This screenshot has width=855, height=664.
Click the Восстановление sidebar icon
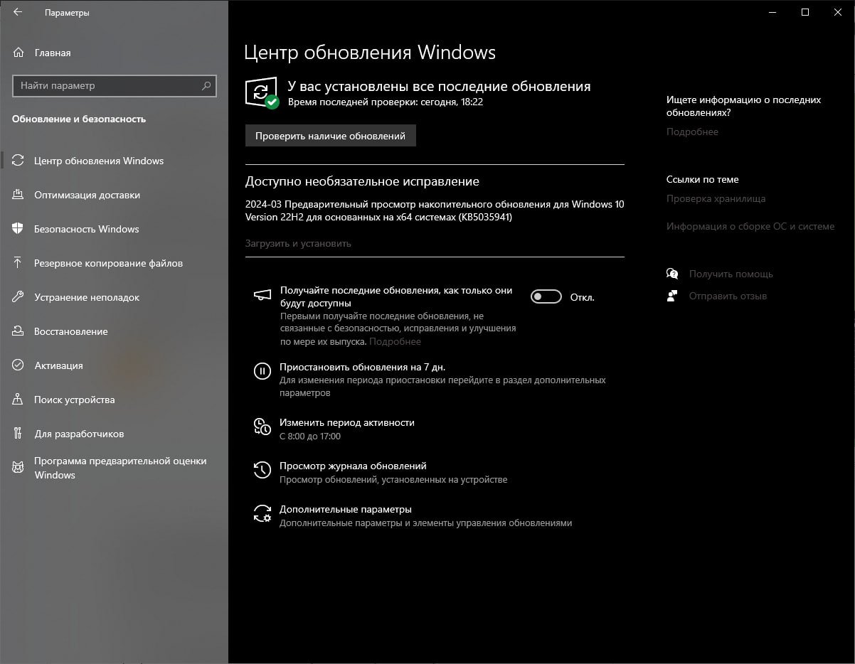[18, 331]
